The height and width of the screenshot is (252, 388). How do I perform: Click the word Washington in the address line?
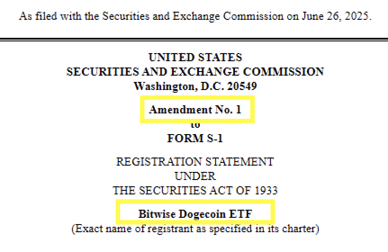tap(164, 86)
